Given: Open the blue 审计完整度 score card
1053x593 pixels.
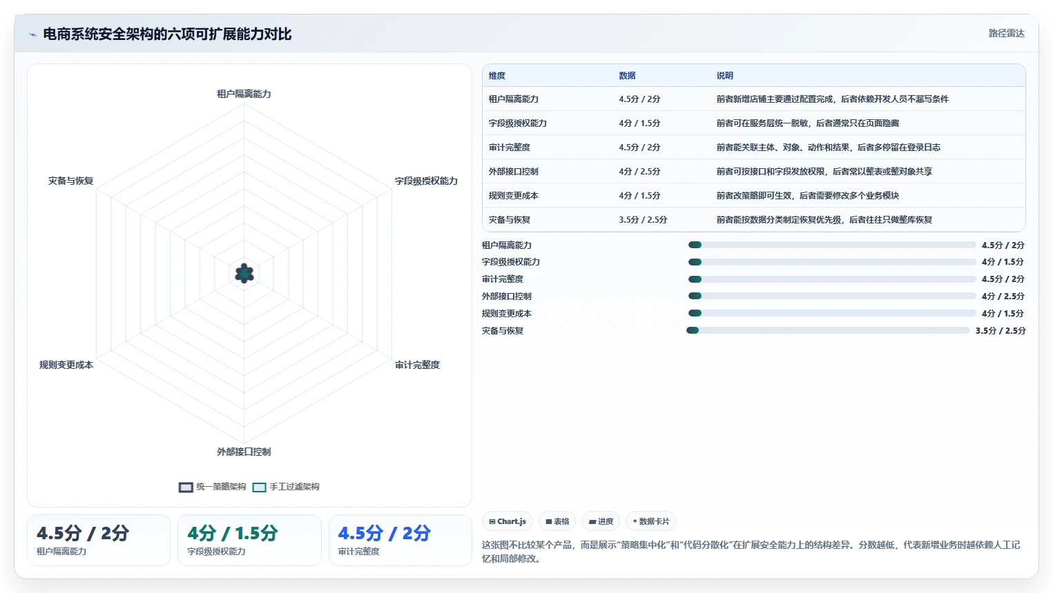Looking at the screenshot, I should [400, 540].
